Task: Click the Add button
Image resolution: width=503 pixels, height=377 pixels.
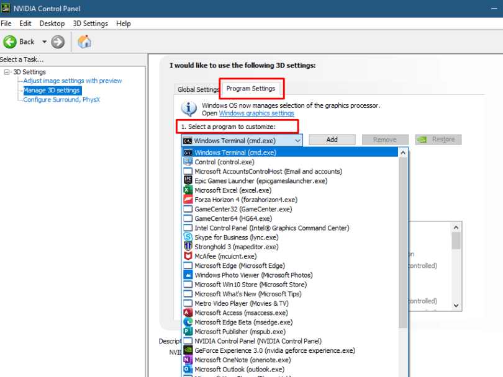Action: 331,139
